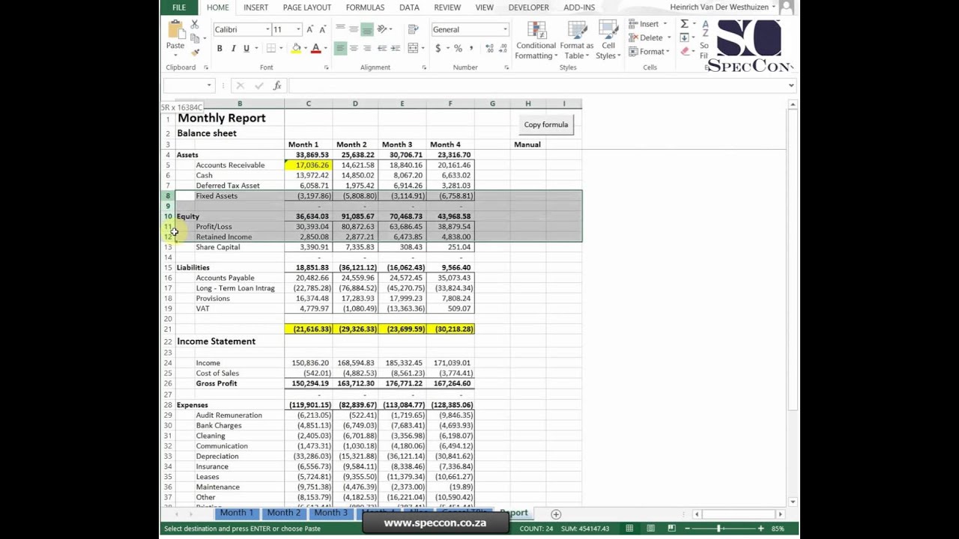Click the AutoSum sigma icon
The width and height of the screenshot is (959, 539).
pos(684,24)
